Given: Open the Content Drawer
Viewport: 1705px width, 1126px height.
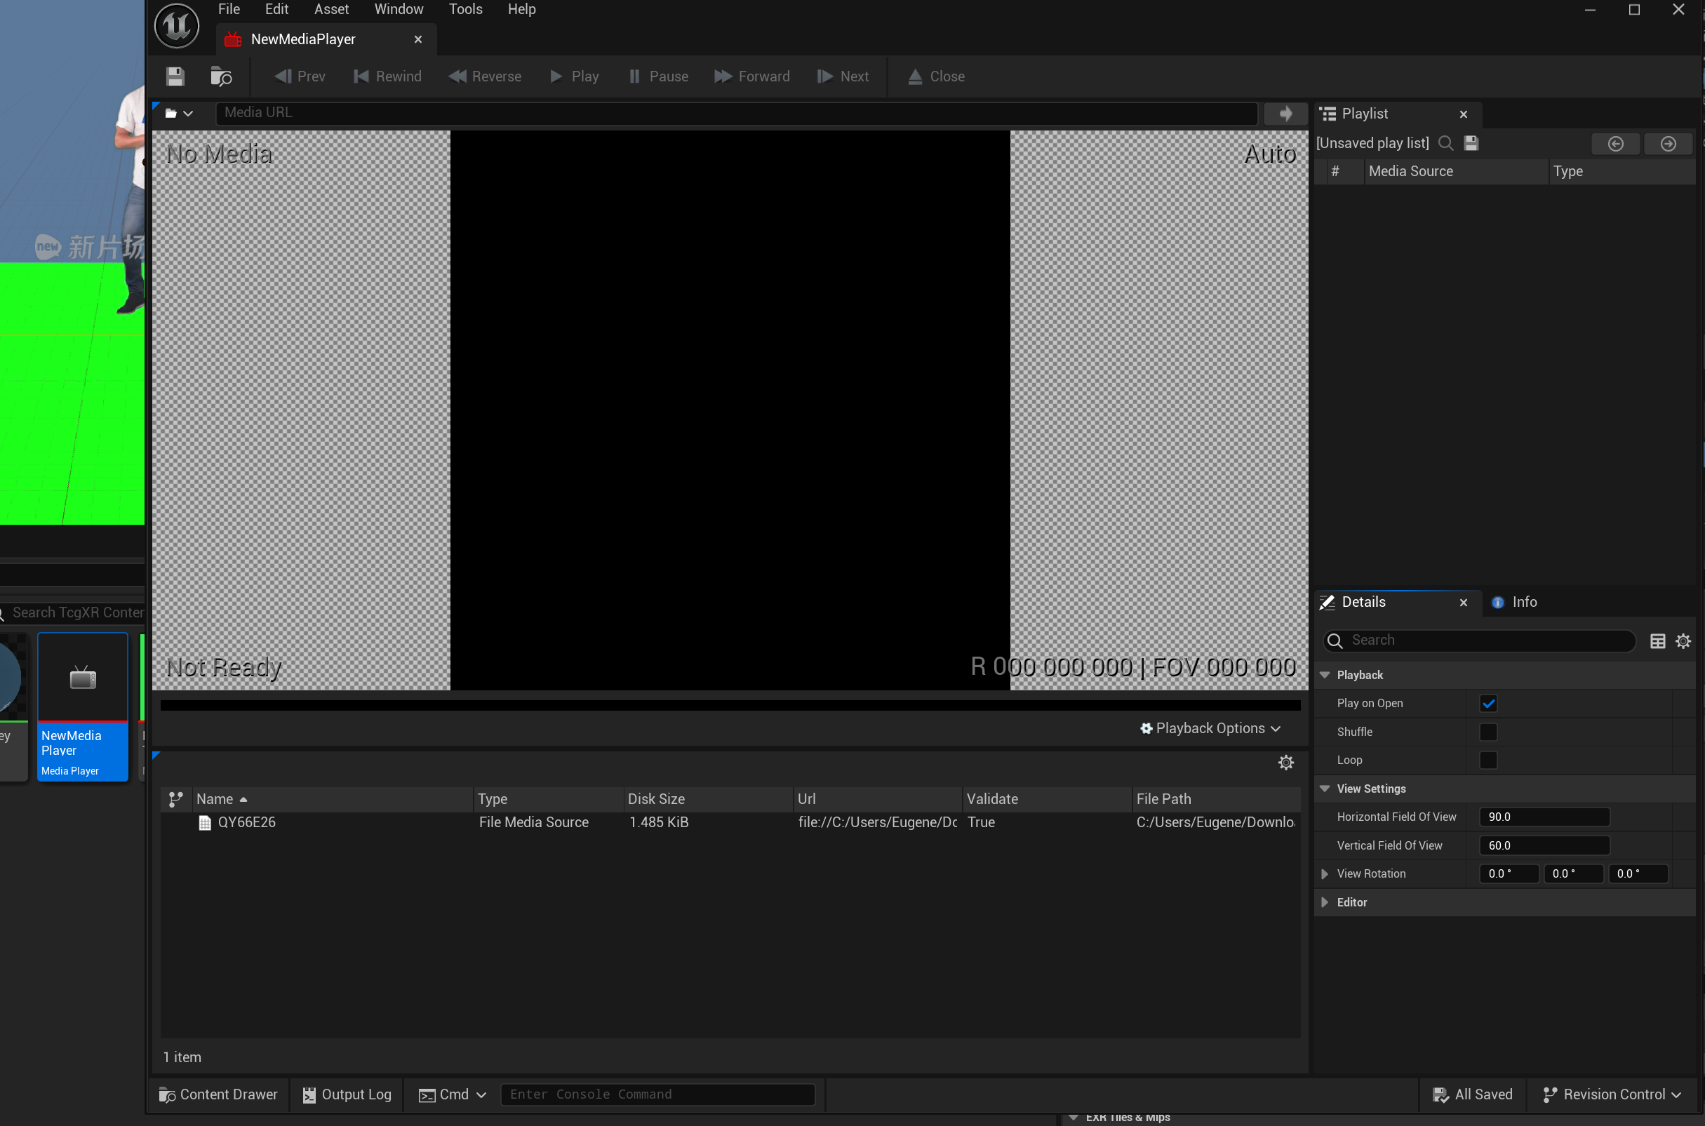Looking at the screenshot, I should click(218, 1094).
